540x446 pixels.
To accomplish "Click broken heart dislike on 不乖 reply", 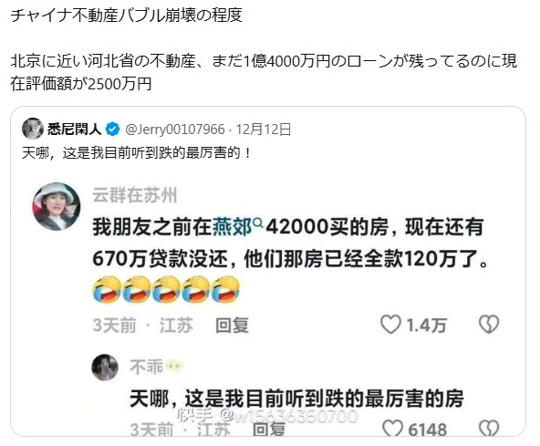I will (x=489, y=429).
